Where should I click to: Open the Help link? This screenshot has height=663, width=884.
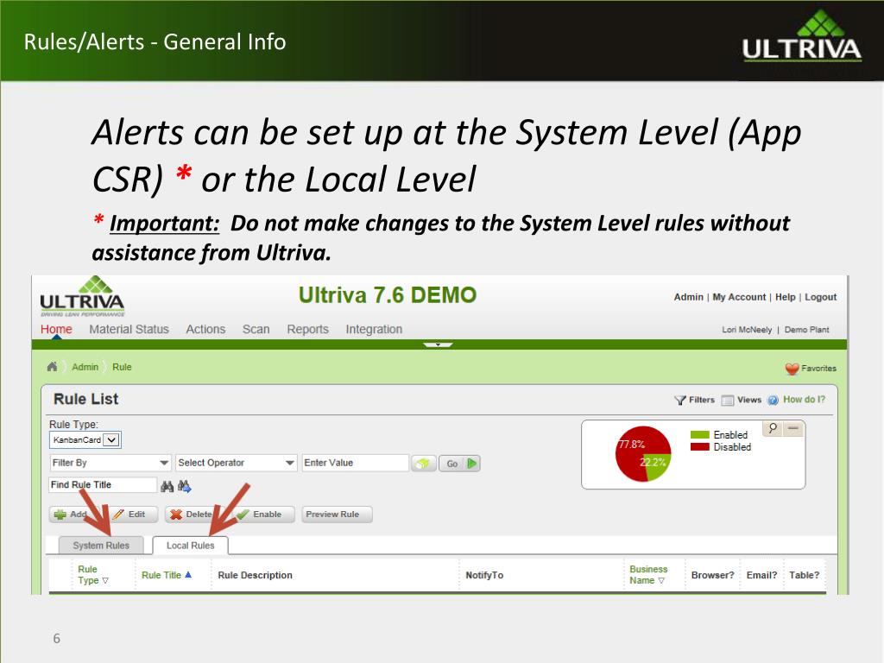(786, 297)
